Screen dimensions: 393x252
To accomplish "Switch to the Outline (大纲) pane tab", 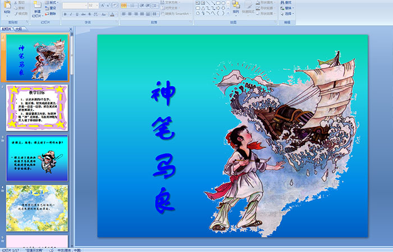I will [19, 29].
